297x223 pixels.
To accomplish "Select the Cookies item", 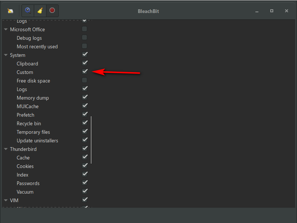I will [25, 166].
